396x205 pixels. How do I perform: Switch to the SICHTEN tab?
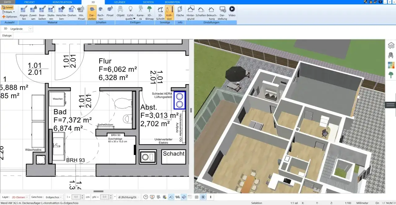(148, 2)
